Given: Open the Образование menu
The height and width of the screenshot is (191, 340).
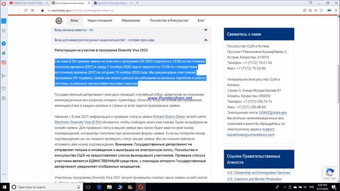Looking at the screenshot, I should (131, 20).
